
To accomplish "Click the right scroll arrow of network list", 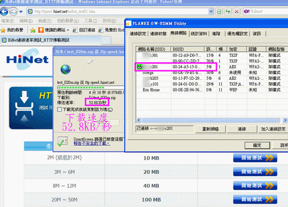I will [x=285, y=120].
